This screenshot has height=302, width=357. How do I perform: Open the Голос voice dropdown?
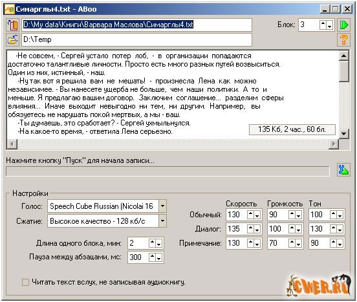pyautogui.click(x=162, y=206)
